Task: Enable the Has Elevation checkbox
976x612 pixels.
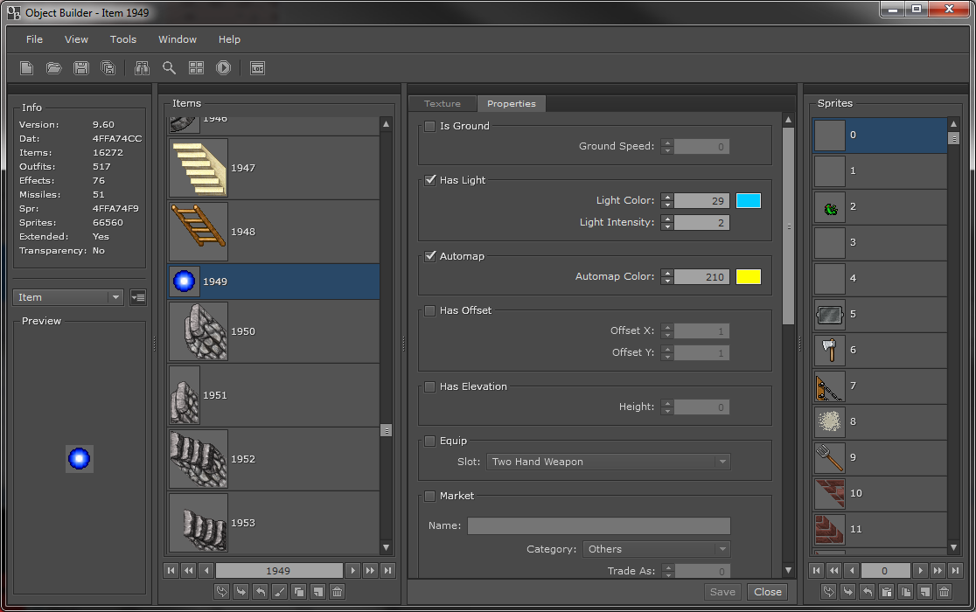Action: pyautogui.click(x=430, y=386)
